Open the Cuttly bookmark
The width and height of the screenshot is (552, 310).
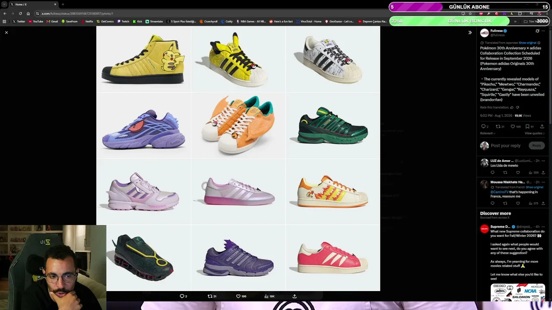point(227,22)
